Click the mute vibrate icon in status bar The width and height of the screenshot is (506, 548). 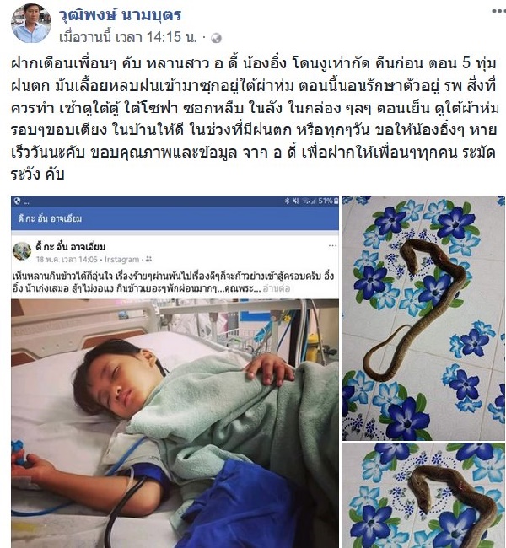tap(296, 201)
